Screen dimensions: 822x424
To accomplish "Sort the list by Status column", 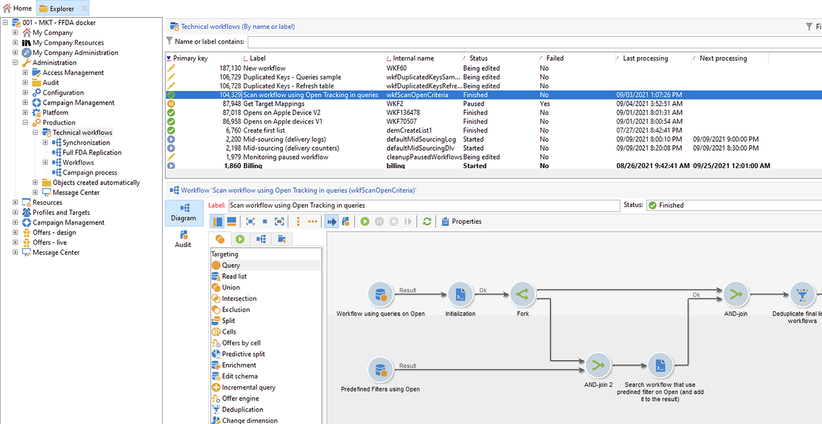I will pos(478,58).
